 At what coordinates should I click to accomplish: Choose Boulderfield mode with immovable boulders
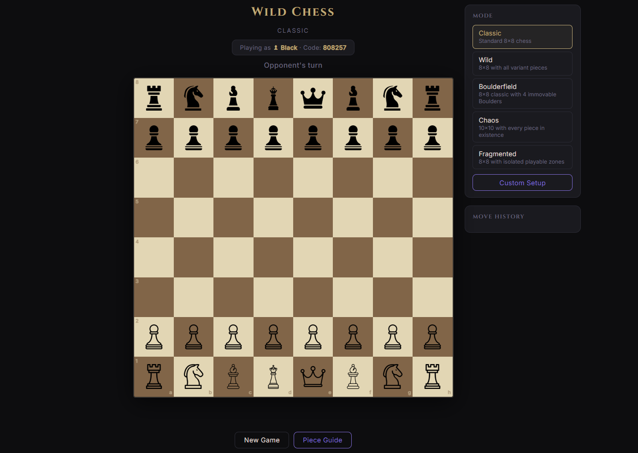click(x=522, y=94)
